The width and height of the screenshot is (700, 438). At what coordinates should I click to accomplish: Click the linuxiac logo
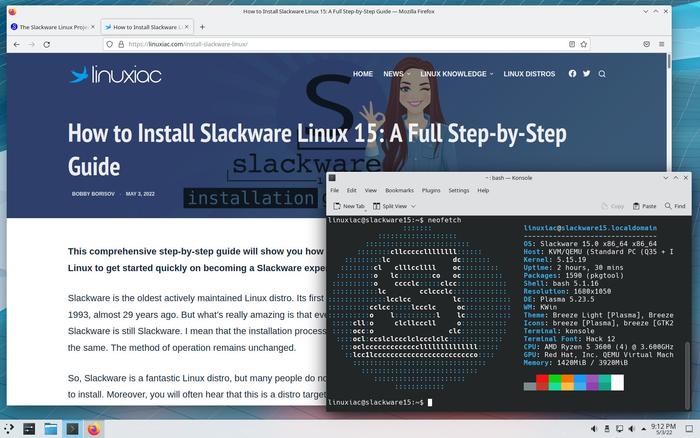(x=115, y=75)
